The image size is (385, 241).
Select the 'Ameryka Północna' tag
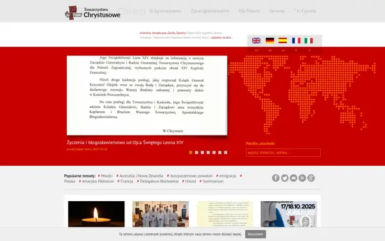pos(96,181)
